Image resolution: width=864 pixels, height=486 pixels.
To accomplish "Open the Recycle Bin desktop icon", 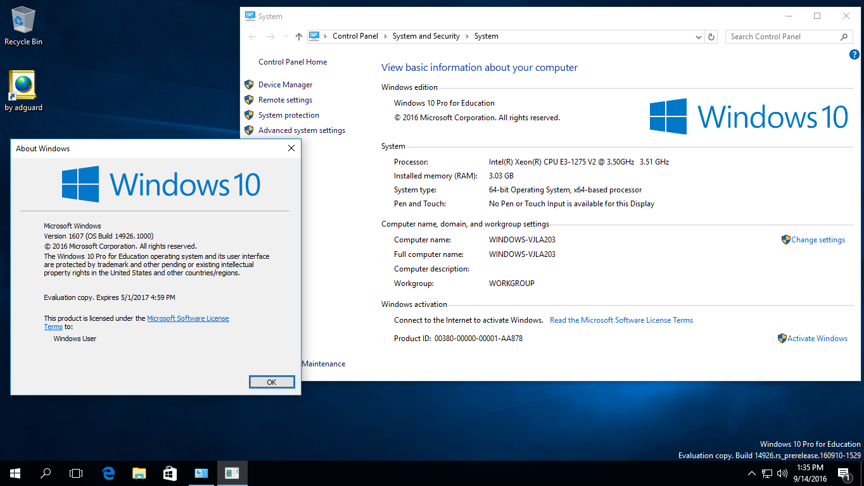I will coord(23,26).
